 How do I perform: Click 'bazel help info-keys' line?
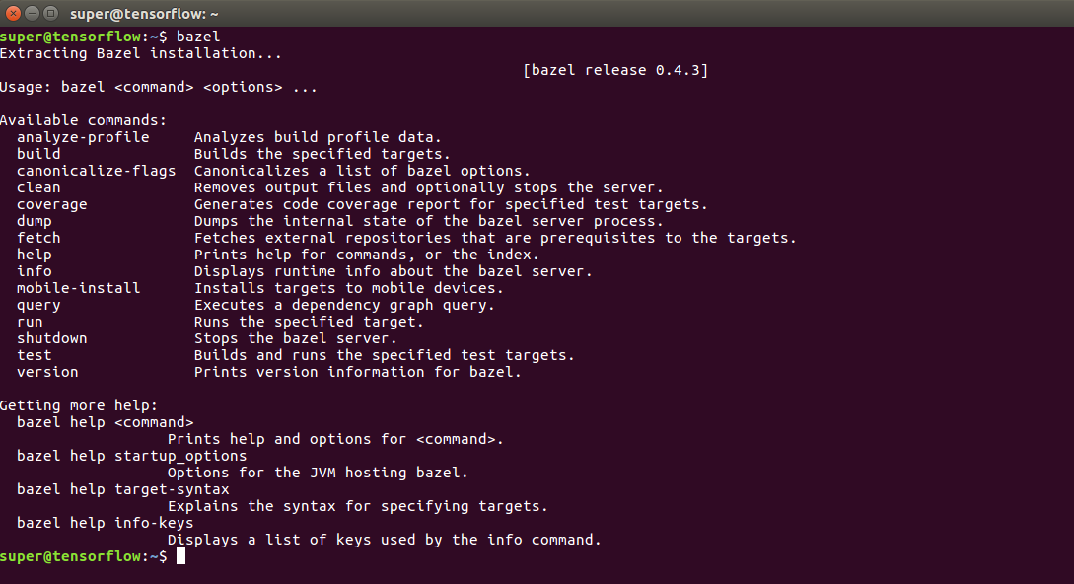pyautogui.click(x=106, y=523)
